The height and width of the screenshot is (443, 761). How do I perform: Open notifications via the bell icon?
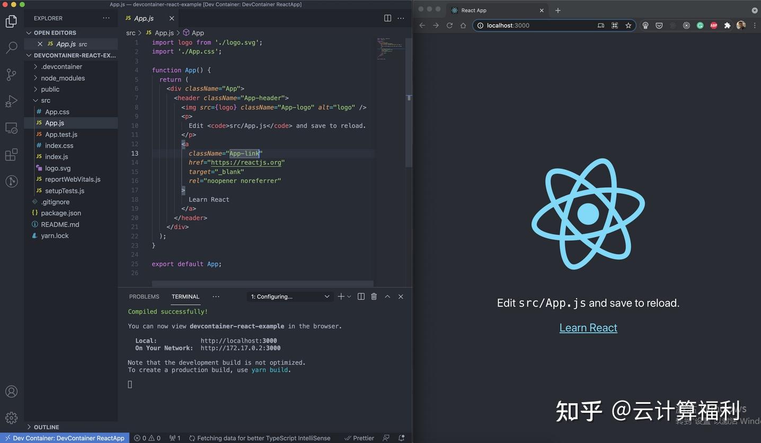[x=401, y=438]
